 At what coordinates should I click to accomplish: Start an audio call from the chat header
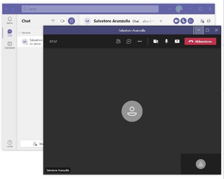click(184, 21)
